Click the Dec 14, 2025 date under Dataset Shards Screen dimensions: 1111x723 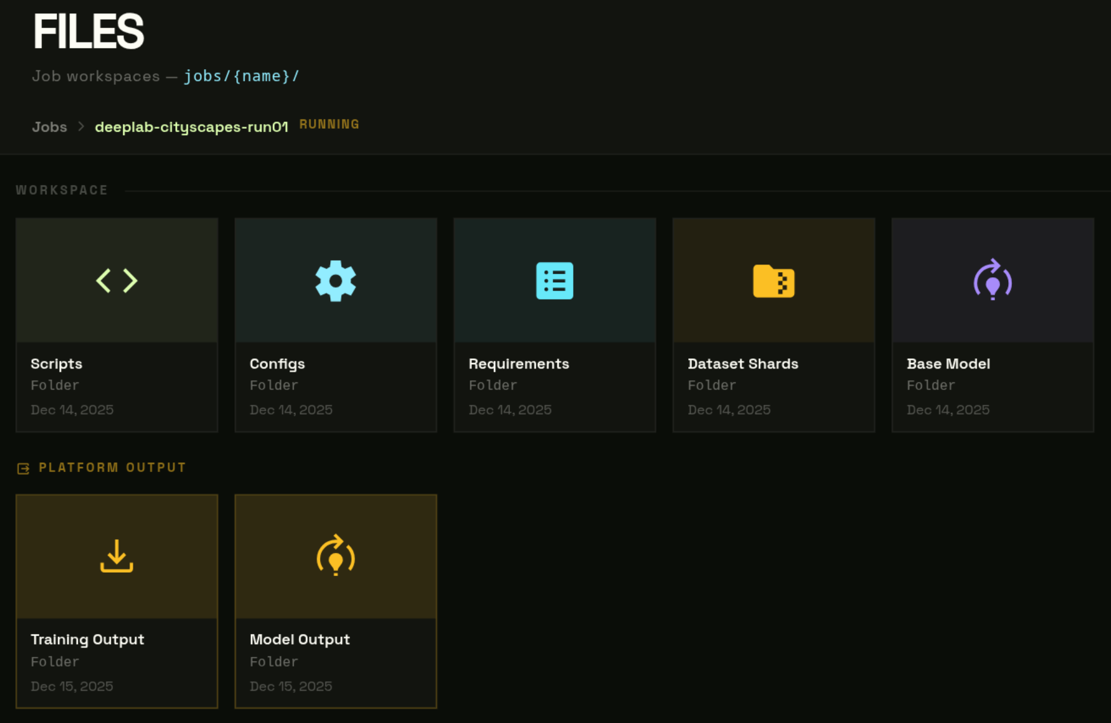[x=729, y=410]
